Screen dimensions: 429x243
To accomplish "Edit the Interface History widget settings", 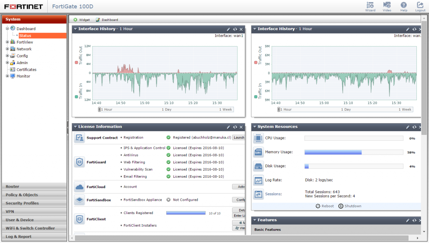I will (228, 29).
